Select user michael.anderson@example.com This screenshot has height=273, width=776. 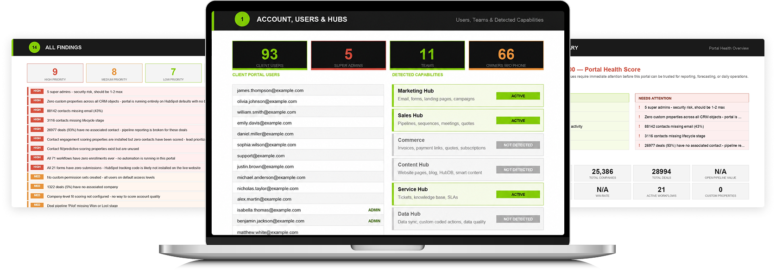coord(308,177)
